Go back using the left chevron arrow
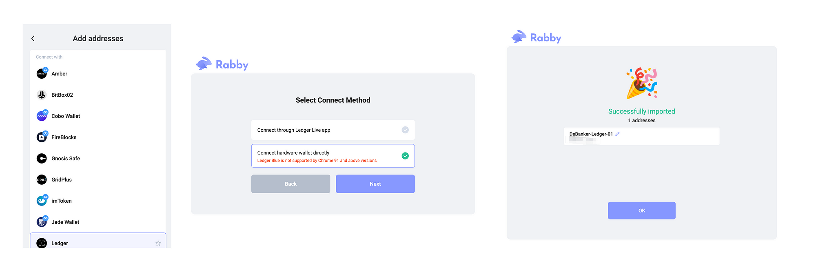 pyautogui.click(x=33, y=38)
